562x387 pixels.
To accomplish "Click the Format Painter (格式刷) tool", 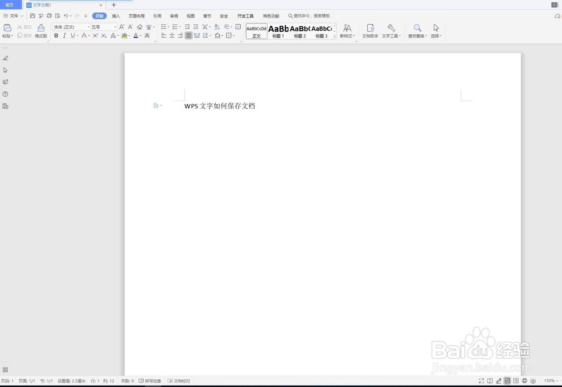I will point(41,31).
